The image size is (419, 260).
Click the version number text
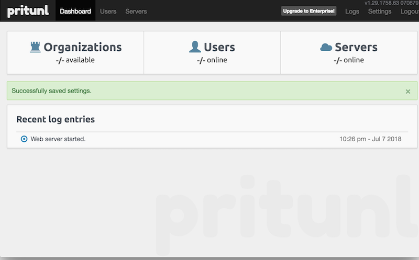click(391, 3)
